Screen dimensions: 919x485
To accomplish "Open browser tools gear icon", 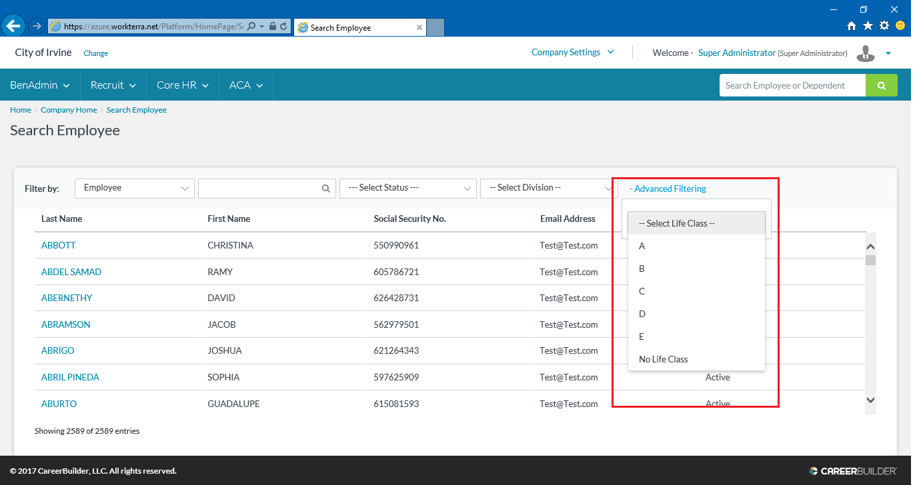I will coord(884,26).
